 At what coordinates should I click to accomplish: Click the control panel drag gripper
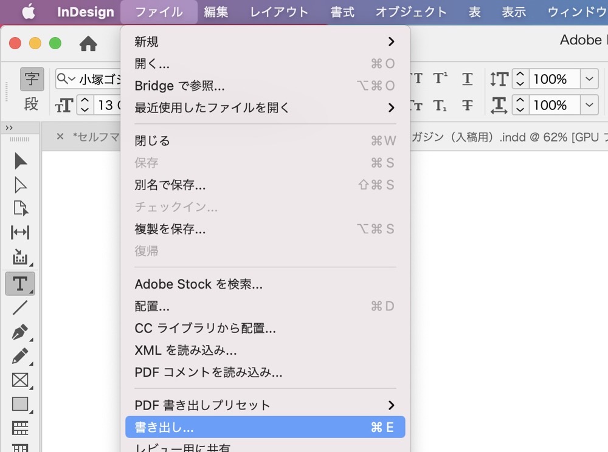pos(7,91)
